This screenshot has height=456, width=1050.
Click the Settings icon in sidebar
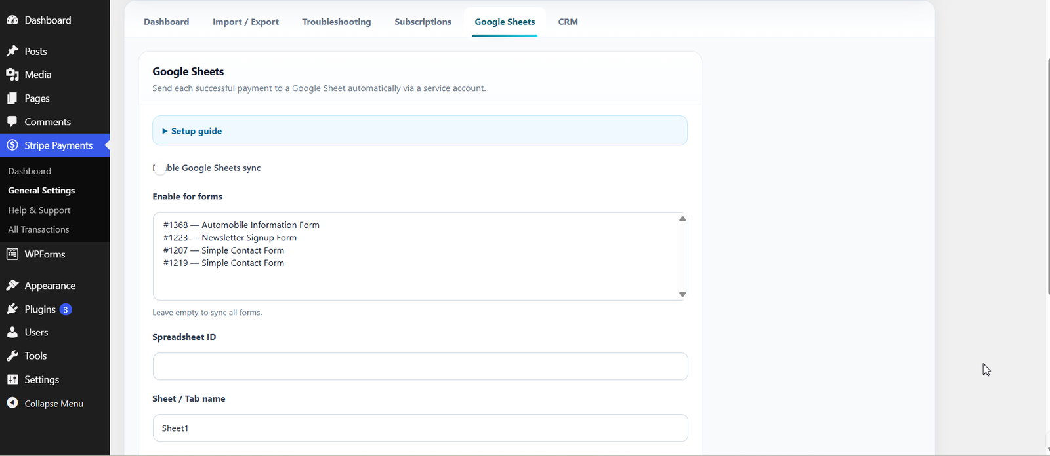12,379
